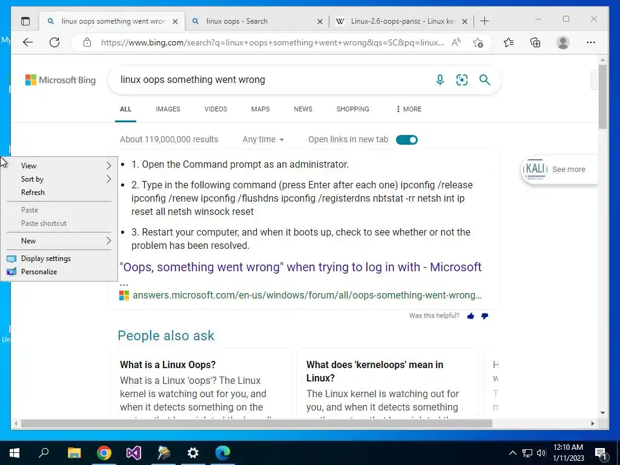Open visual search camera icon
This screenshot has width=620, height=465.
[462, 80]
